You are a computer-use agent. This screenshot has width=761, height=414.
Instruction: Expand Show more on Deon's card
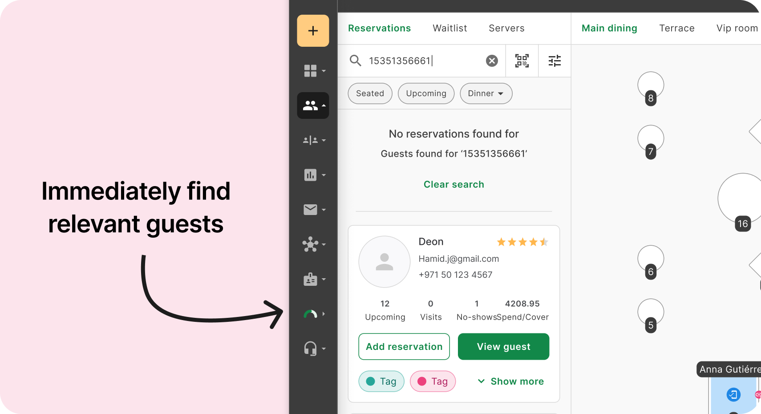pos(510,382)
